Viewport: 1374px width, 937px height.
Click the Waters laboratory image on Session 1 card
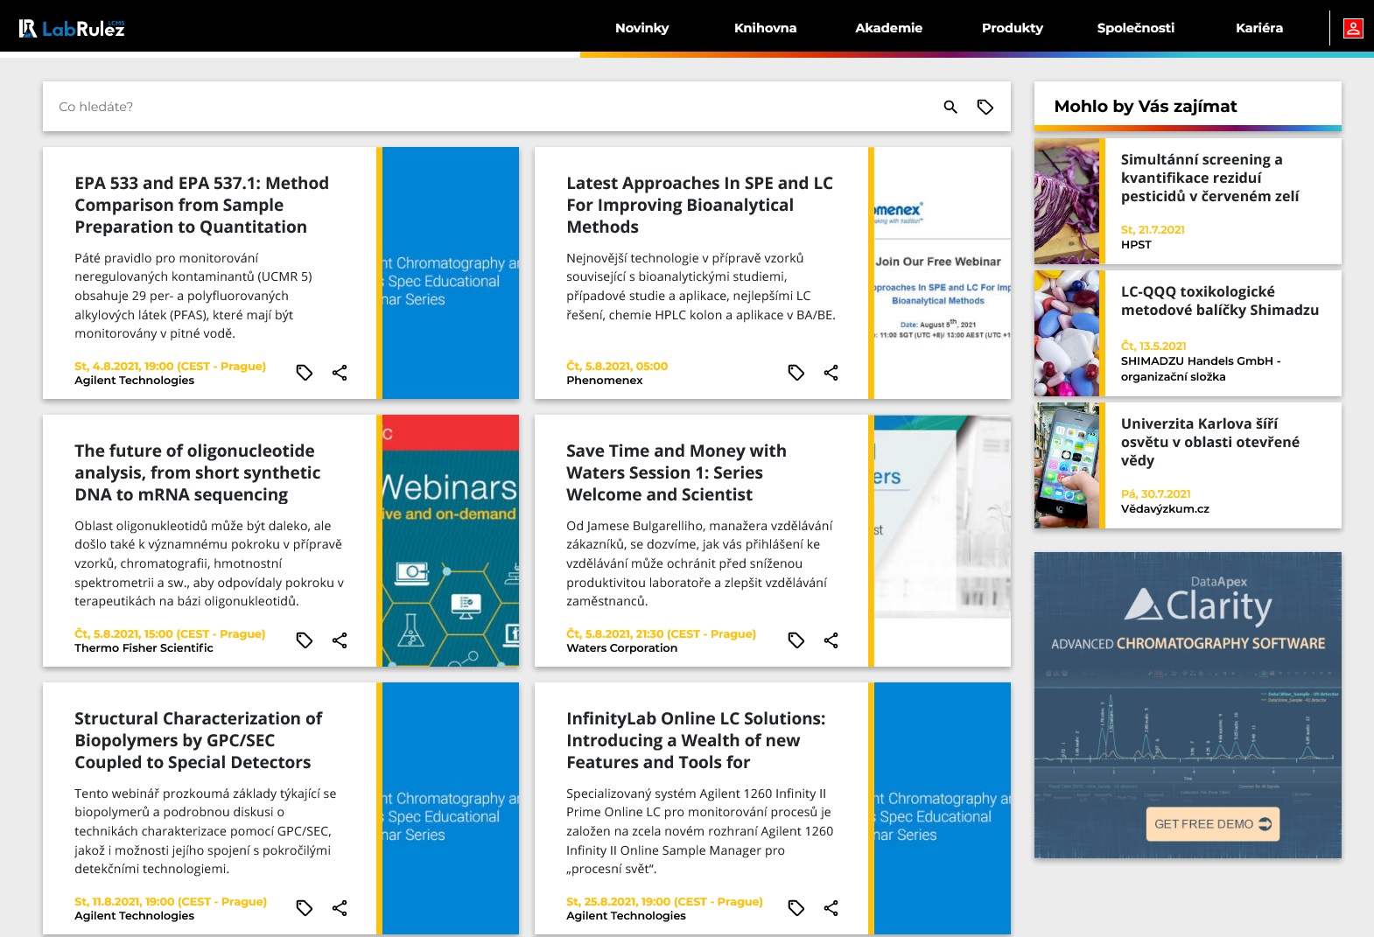tap(943, 541)
